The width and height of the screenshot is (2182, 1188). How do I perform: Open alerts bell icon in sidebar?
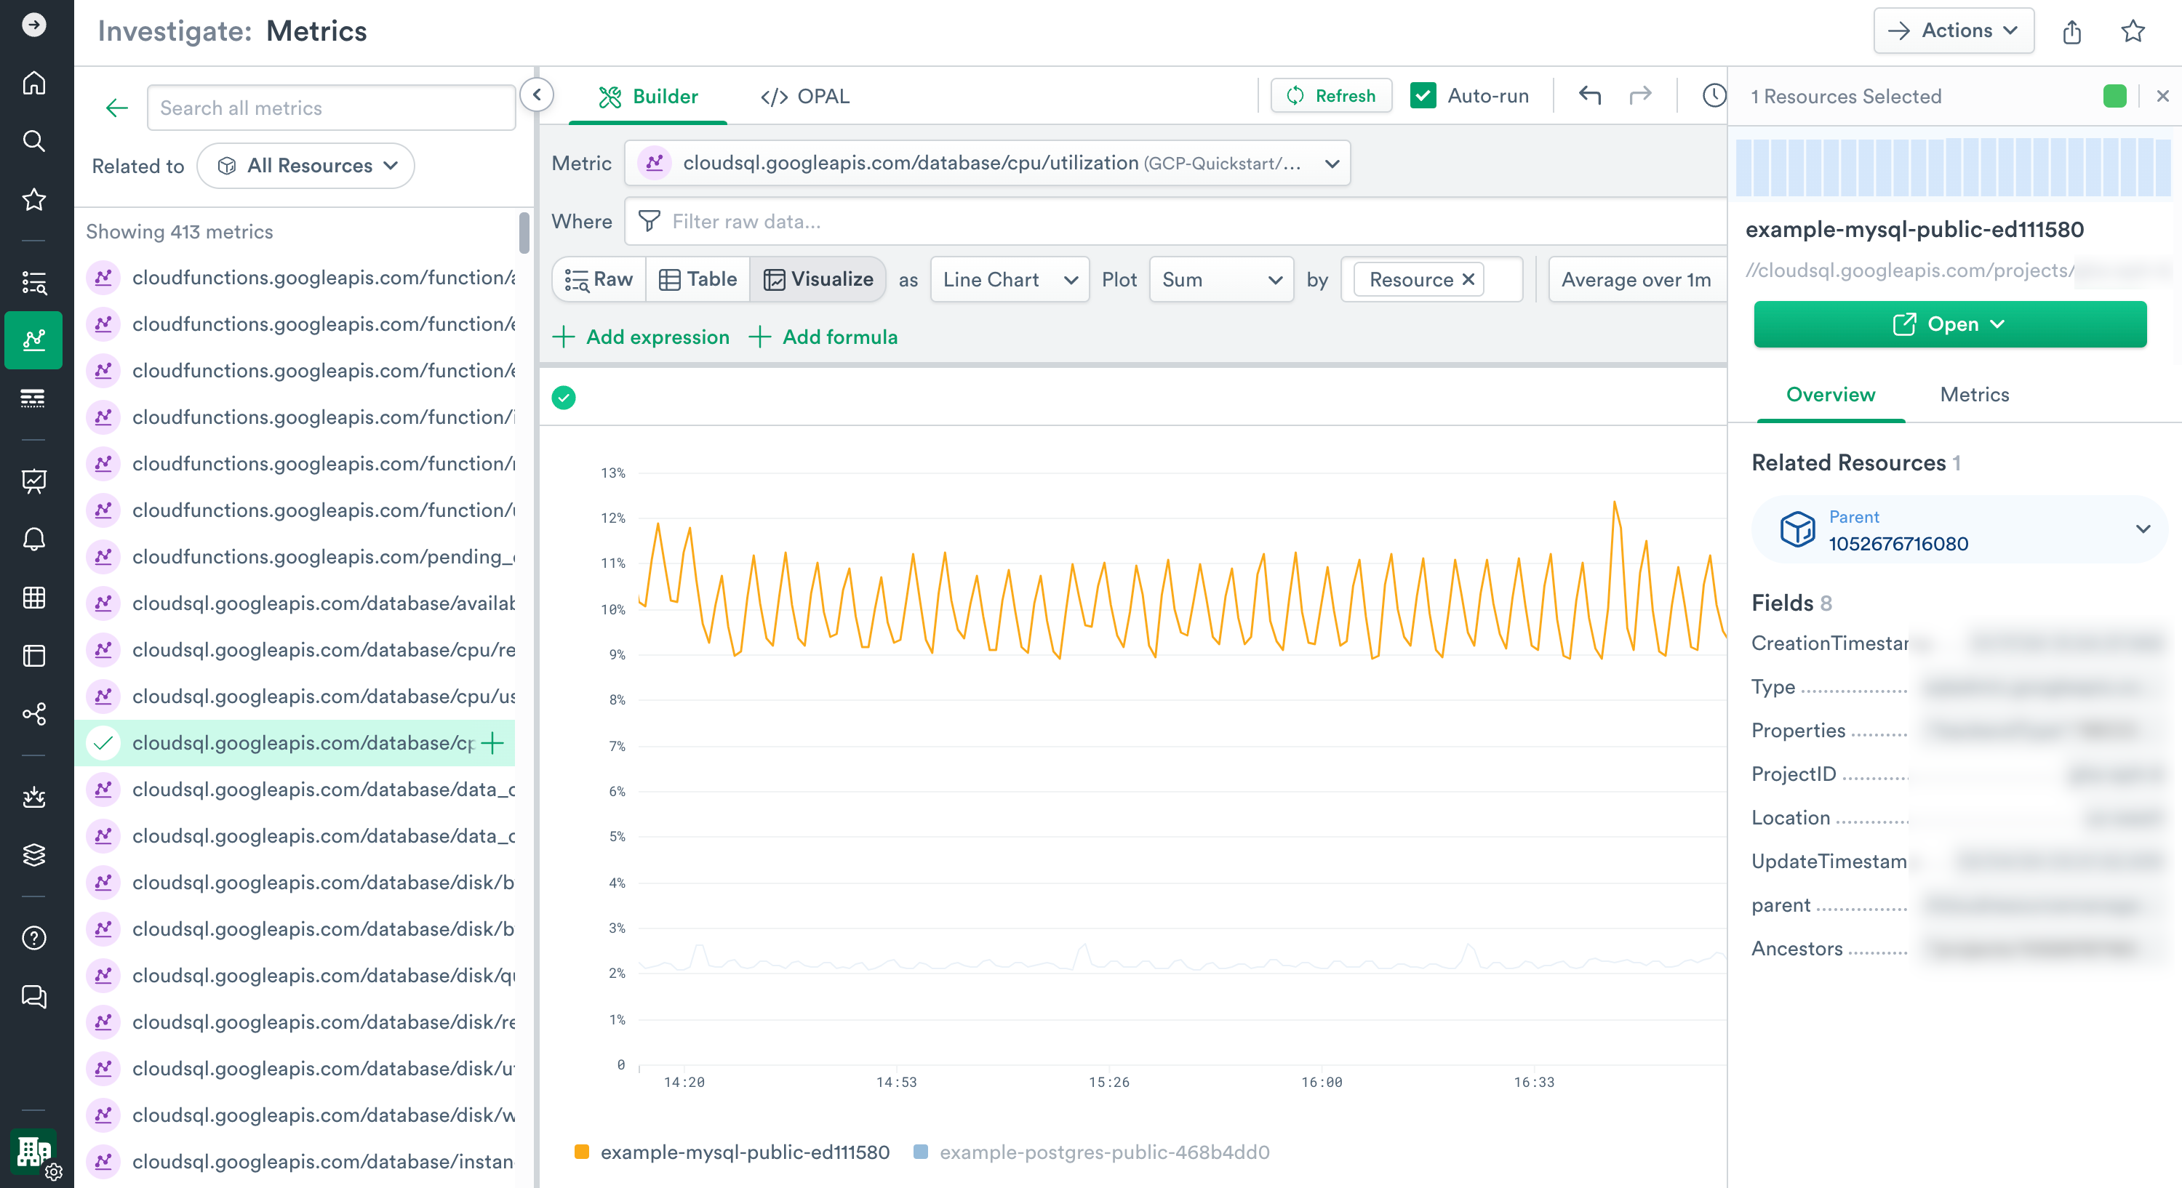(34, 539)
